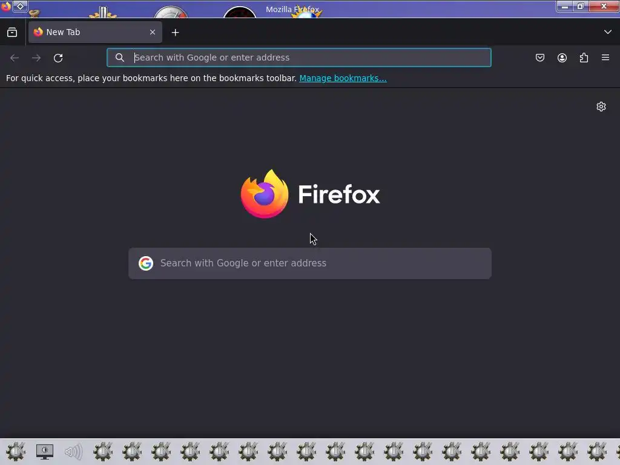
Task: Click the diamond button in the title bar
Action: point(20,6)
